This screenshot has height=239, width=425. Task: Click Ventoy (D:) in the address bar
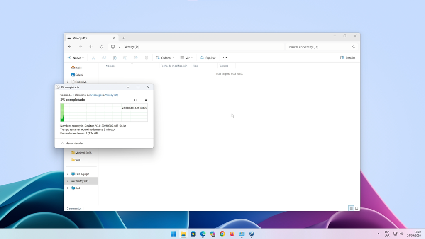tap(132, 47)
